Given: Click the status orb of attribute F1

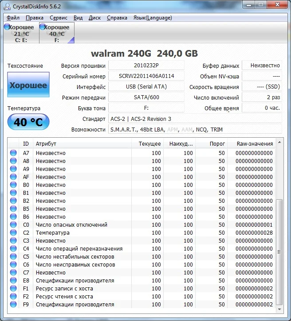Looking at the screenshot, I should (13, 289).
